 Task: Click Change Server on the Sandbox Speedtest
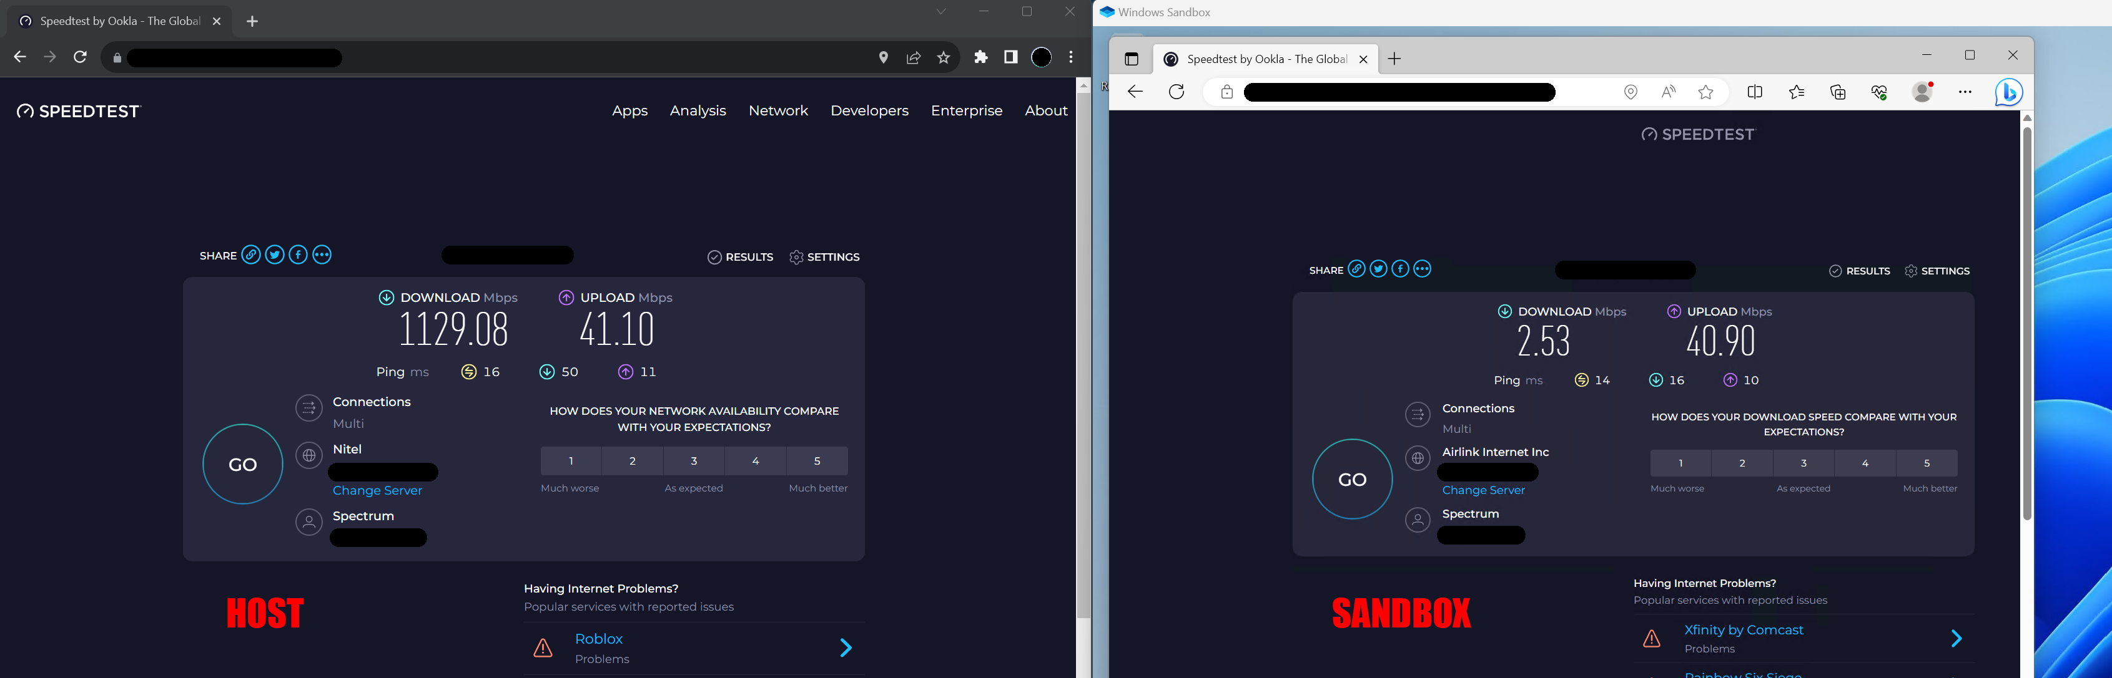1484,490
